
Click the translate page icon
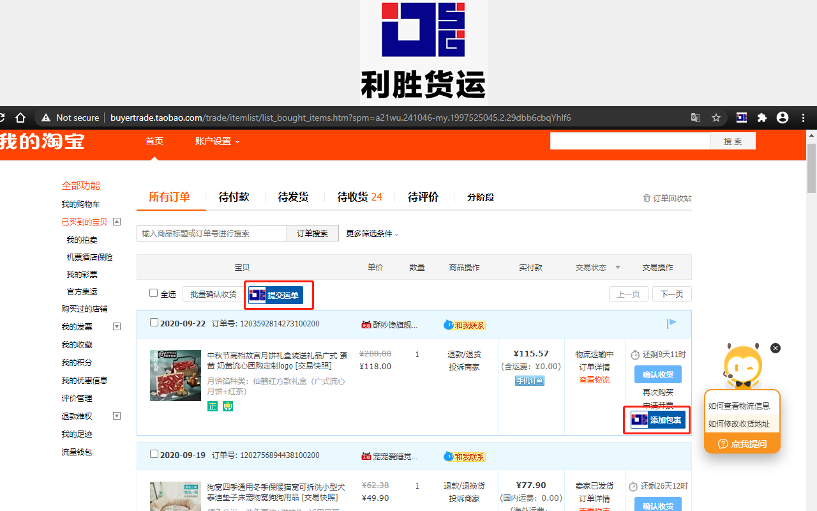click(696, 118)
